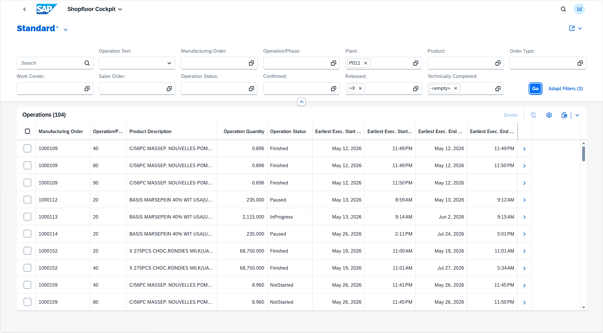Click the Finished status for operation 90
The height and width of the screenshot is (333, 603).
coord(279,183)
